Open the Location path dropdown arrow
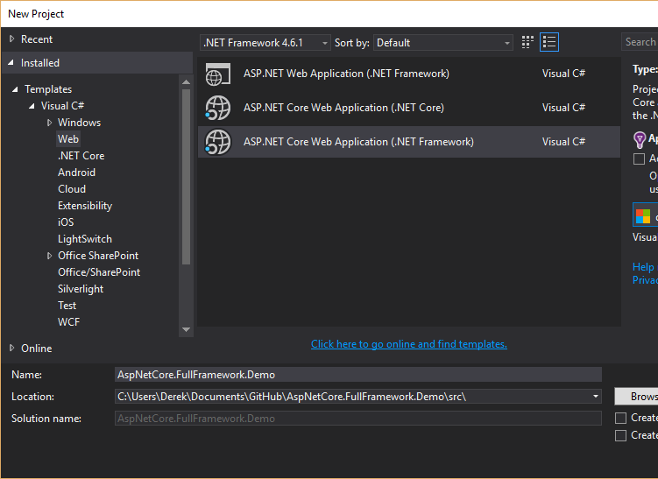 (596, 397)
